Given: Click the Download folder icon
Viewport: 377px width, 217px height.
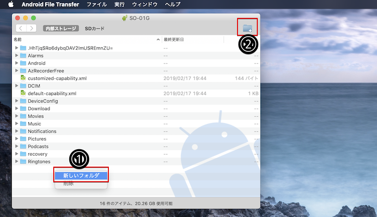Looking at the screenshot, I should (23, 108).
